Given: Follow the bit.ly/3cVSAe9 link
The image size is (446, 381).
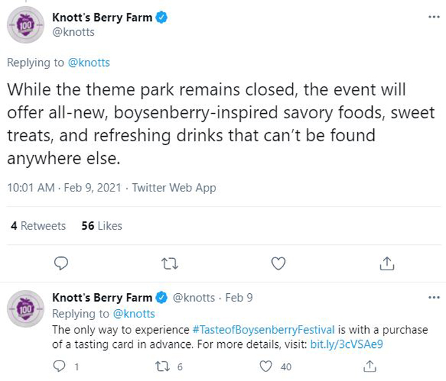Looking at the screenshot, I should (347, 344).
